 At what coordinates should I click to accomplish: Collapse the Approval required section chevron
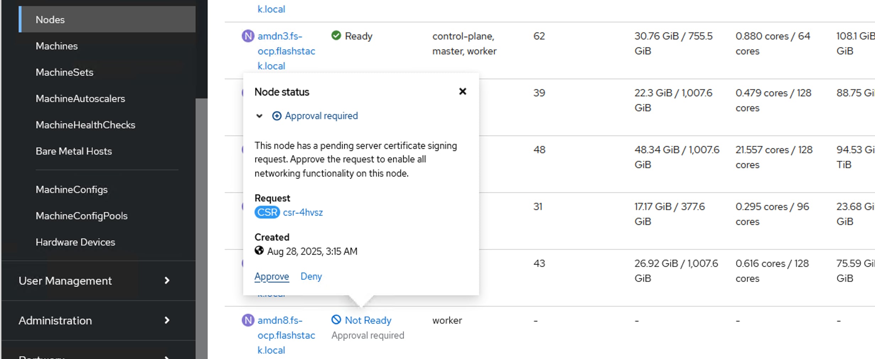pyautogui.click(x=259, y=116)
